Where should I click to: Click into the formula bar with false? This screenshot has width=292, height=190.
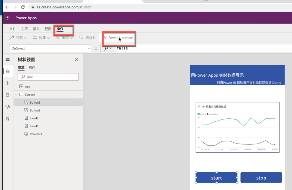(x=203, y=48)
